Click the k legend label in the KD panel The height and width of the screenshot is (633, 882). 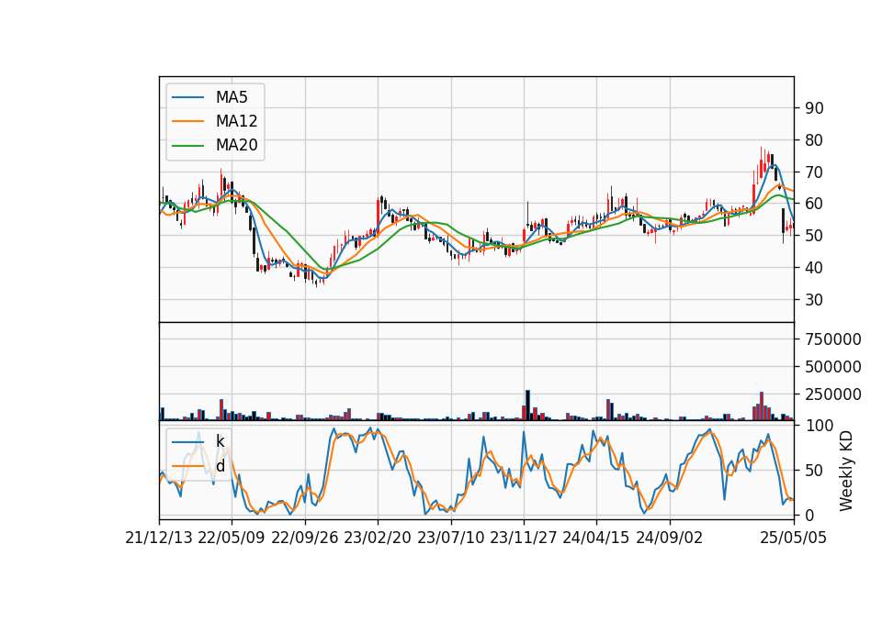tap(220, 441)
